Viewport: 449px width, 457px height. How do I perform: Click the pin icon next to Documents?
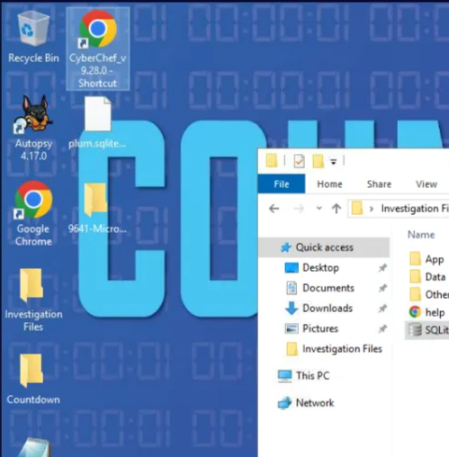(x=382, y=288)
